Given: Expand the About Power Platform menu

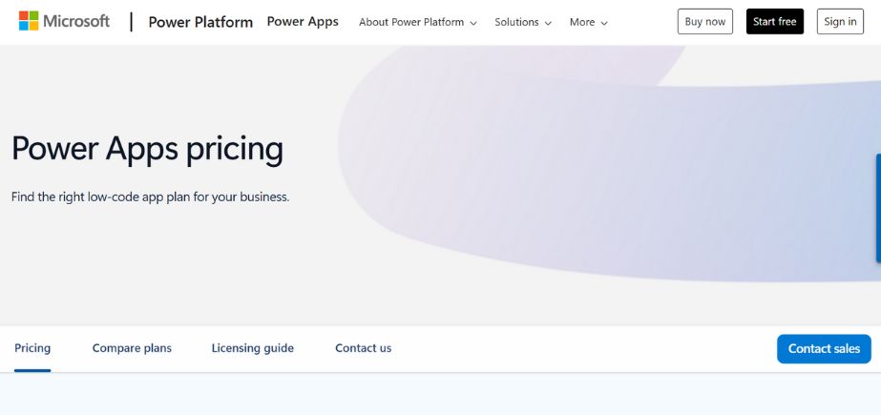Looking at the screenshot, I should pos(417,22).
